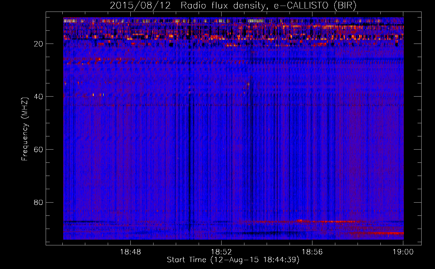435x269 pixels.
Task: Click the 18:48 time tick label
Action: point(130,252)
